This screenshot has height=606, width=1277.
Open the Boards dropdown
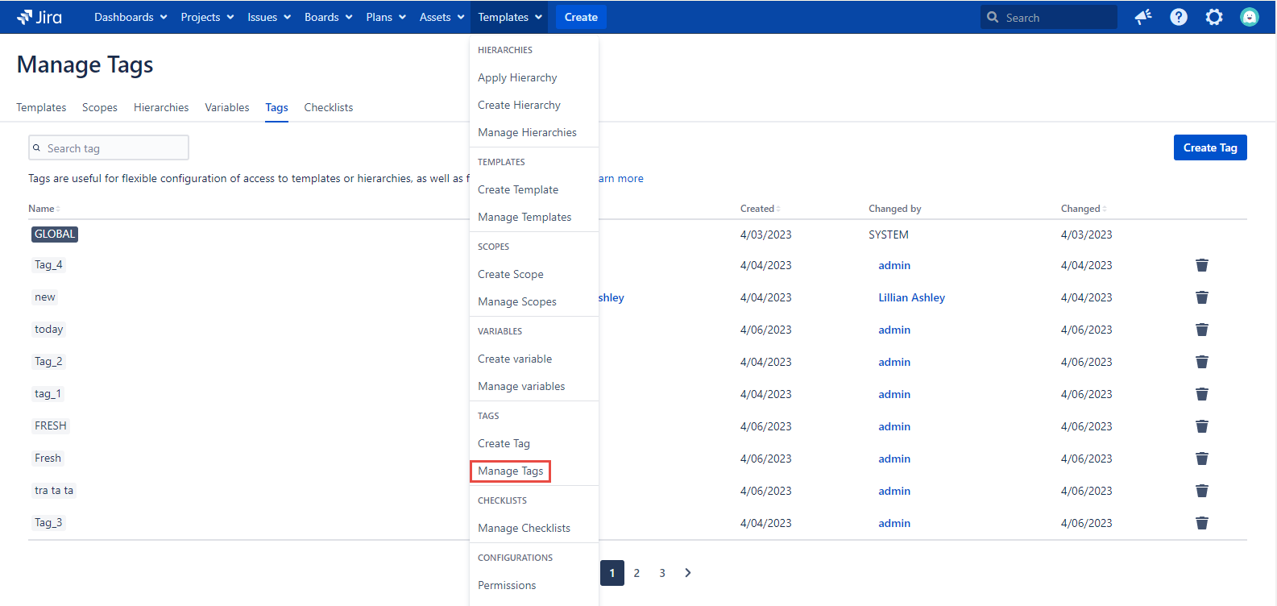point(328,17)
